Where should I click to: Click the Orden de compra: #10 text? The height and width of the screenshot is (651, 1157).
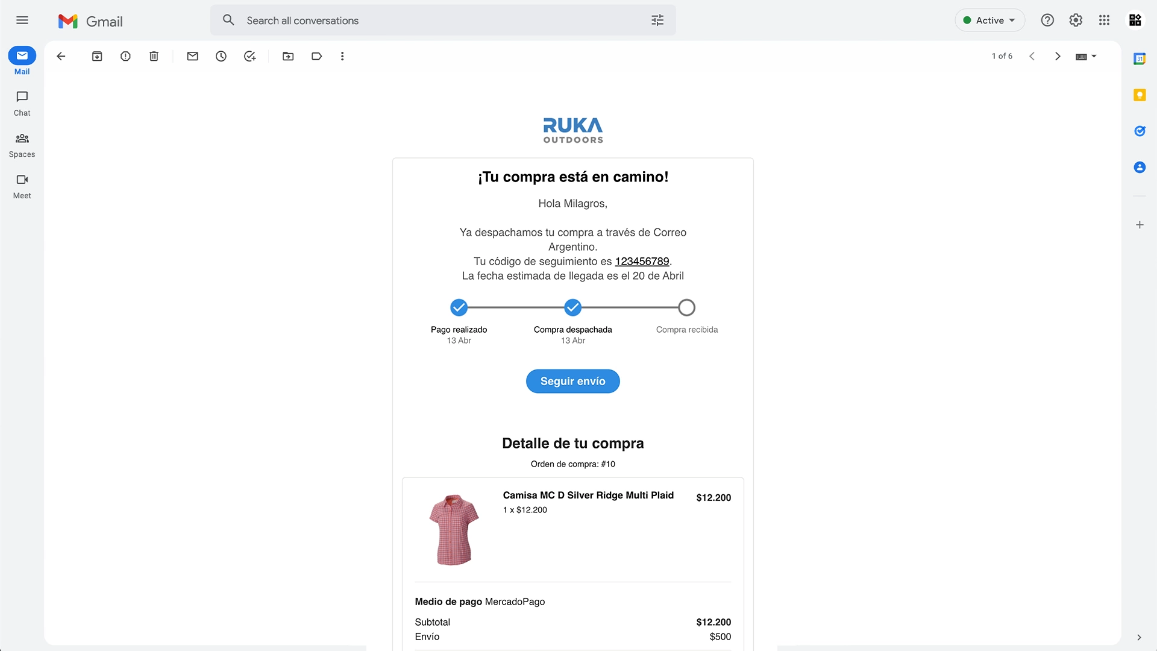point(572,464)
